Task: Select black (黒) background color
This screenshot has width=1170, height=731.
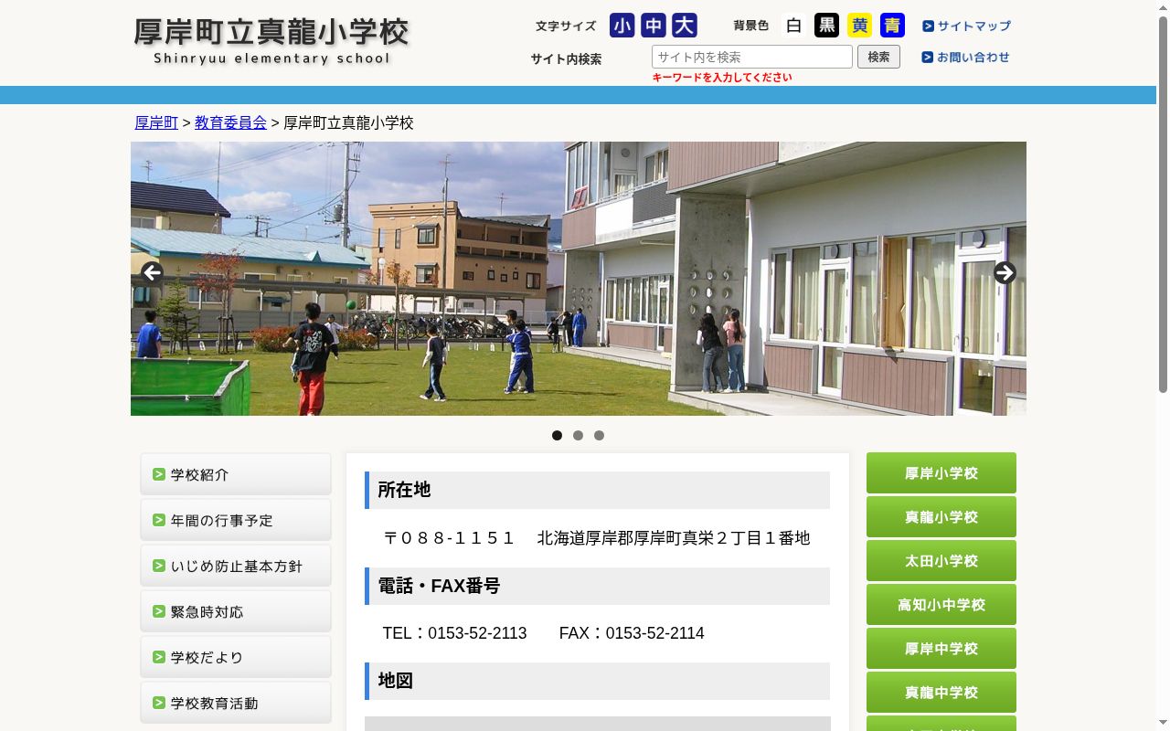Action: (827, 26)
